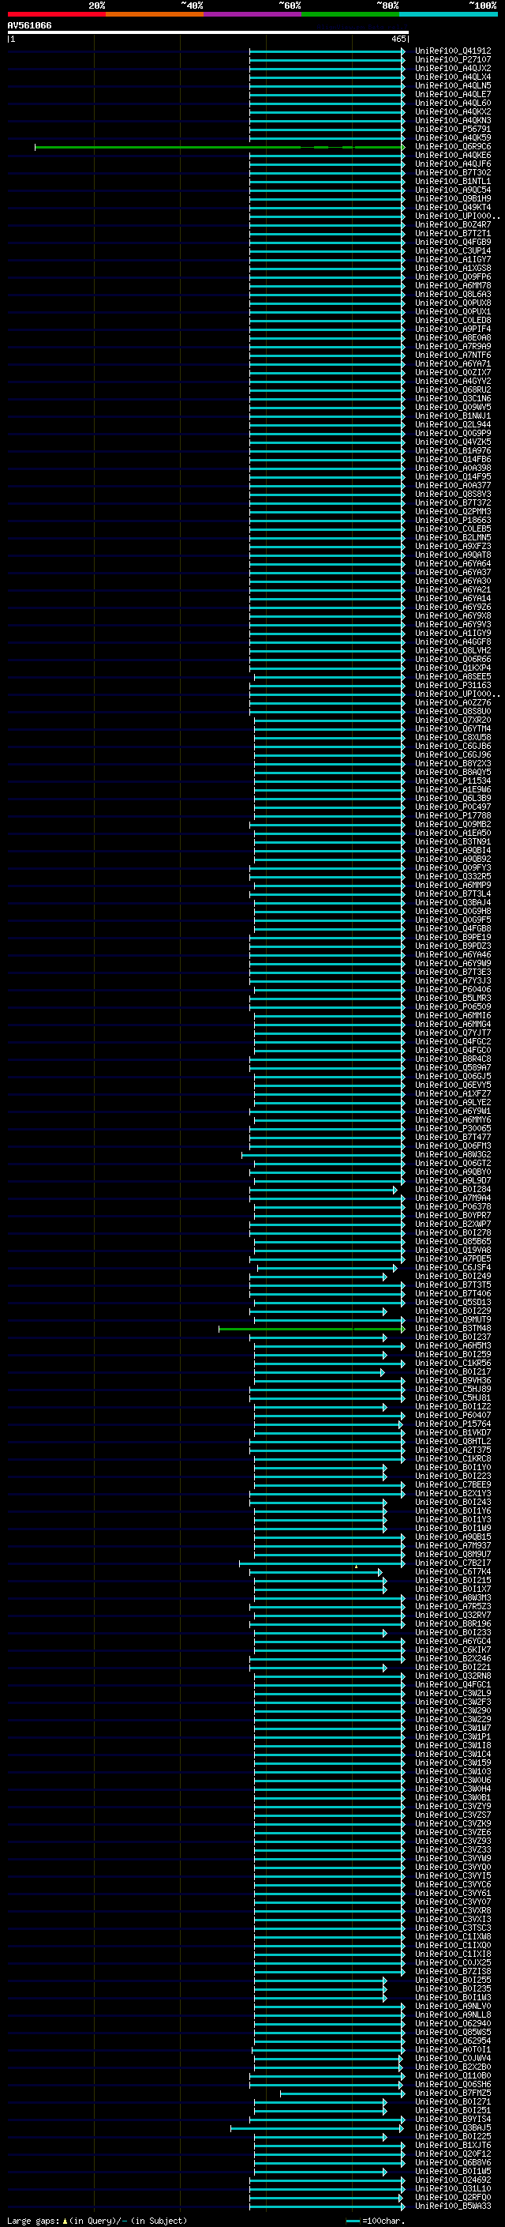
Task: Select the label UniRef100_Q9B1H9
Action: (x=452, y=199)
